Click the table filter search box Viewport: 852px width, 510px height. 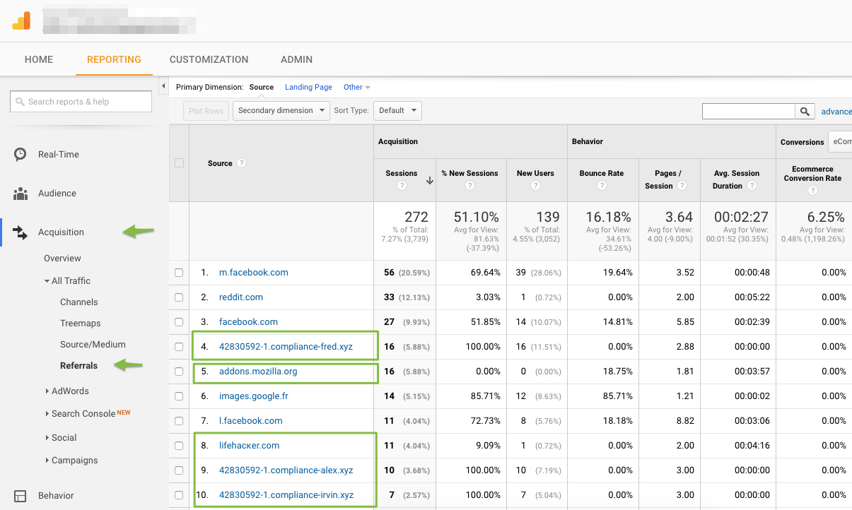point(749,111)
